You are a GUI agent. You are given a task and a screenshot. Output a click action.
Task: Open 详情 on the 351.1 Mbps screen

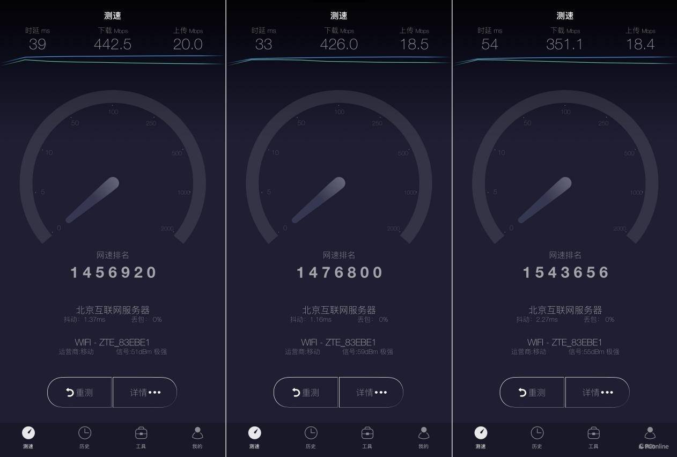tap(597, 392)
